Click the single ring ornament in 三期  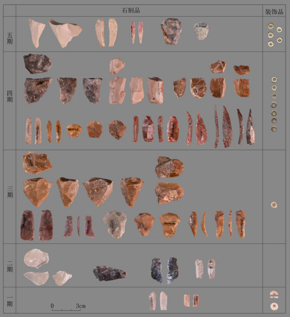(274, 205)
